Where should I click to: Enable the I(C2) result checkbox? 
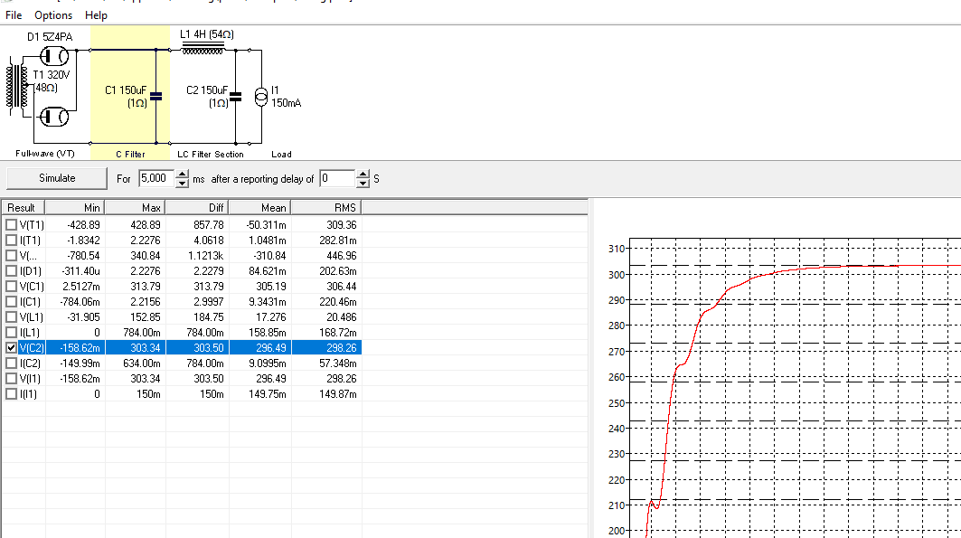click(11, 363)
